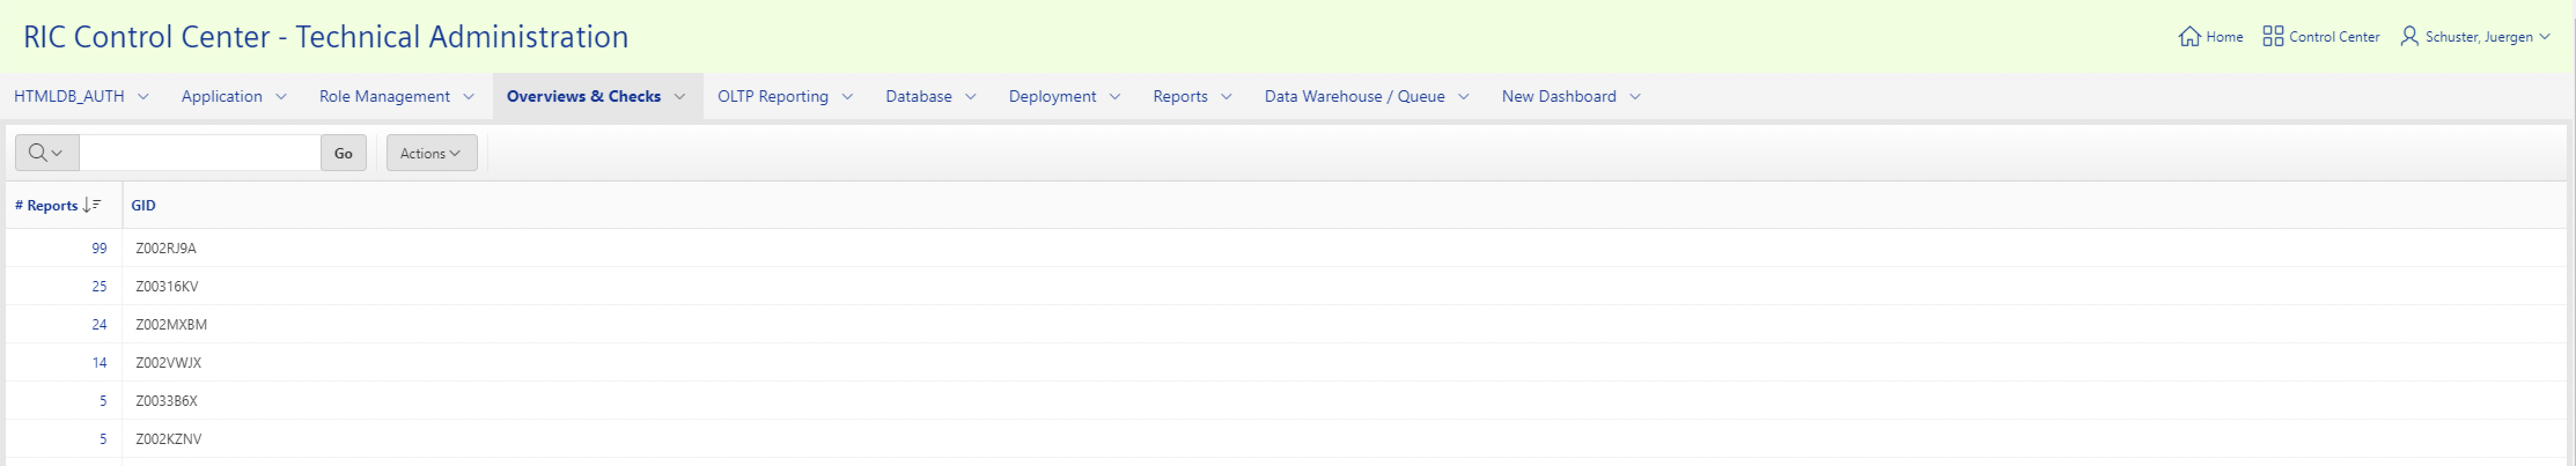Select the GID cell Z002RJ9A

(x=166, y=248)
